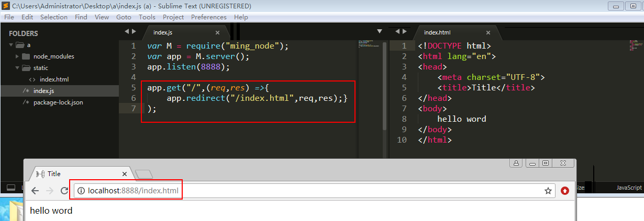
Task: Click the index.js file type icon
Action: tap(26, 91)
